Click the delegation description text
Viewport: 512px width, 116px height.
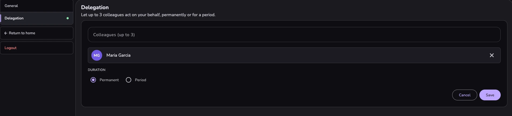148,15
